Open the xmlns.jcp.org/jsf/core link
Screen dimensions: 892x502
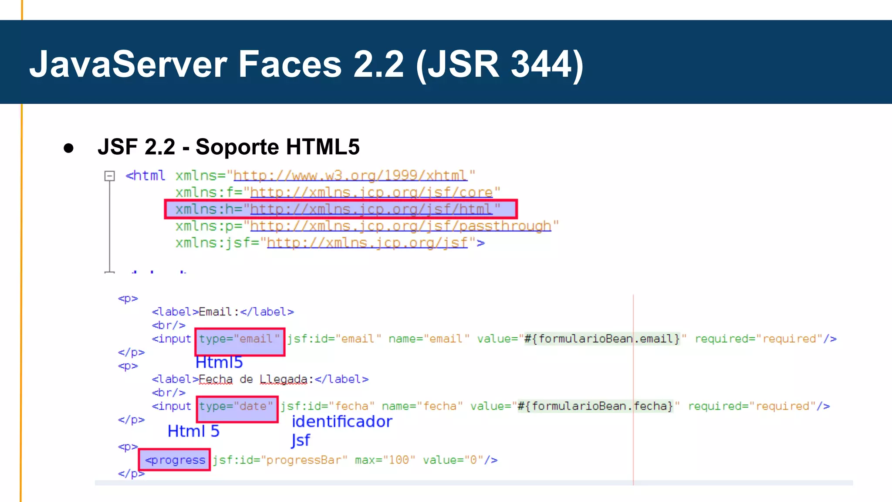tap(371, 193)
